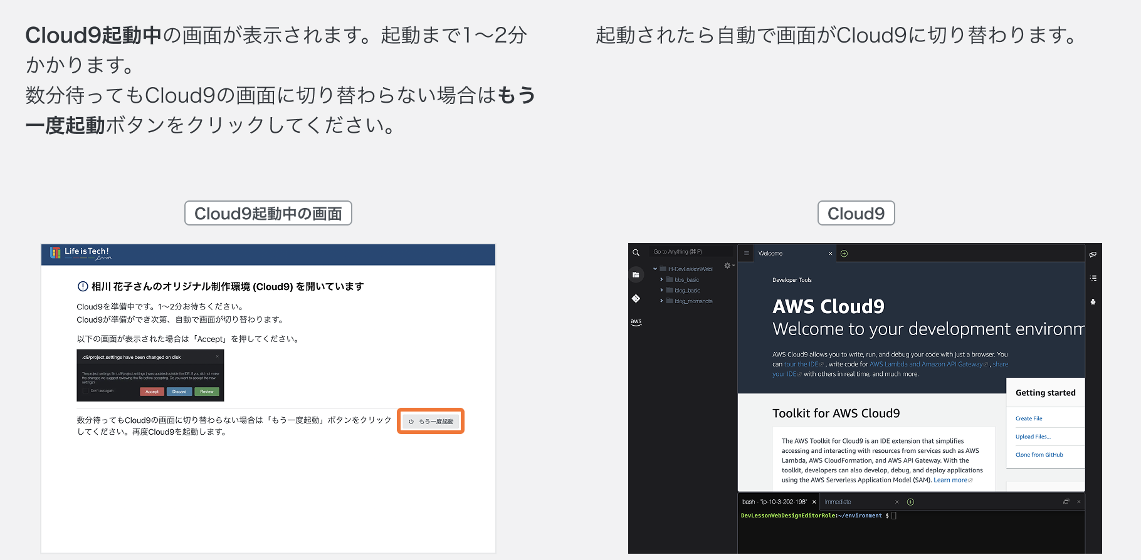Open the Source Control git icon
The width and height of the screenshot is (1141, 560).
point(636,299)
